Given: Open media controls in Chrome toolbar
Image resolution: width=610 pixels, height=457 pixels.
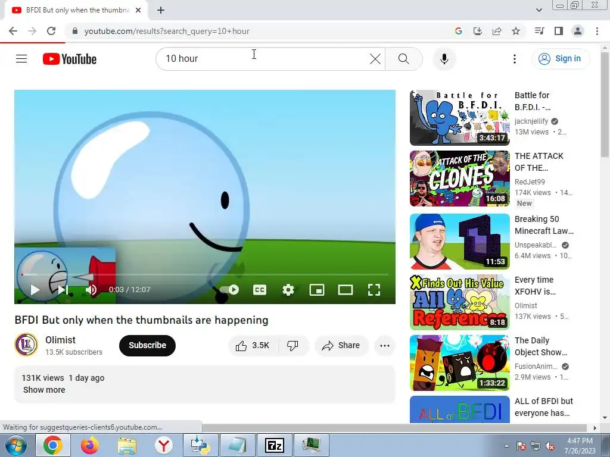Looking at the screenshot, I should click(x=539, y=31).
